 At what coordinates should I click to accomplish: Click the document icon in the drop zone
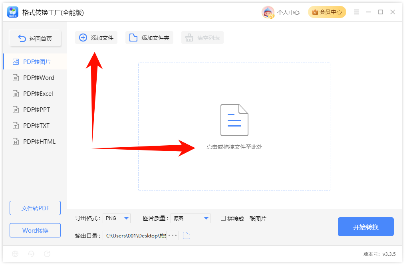point(234,120)
